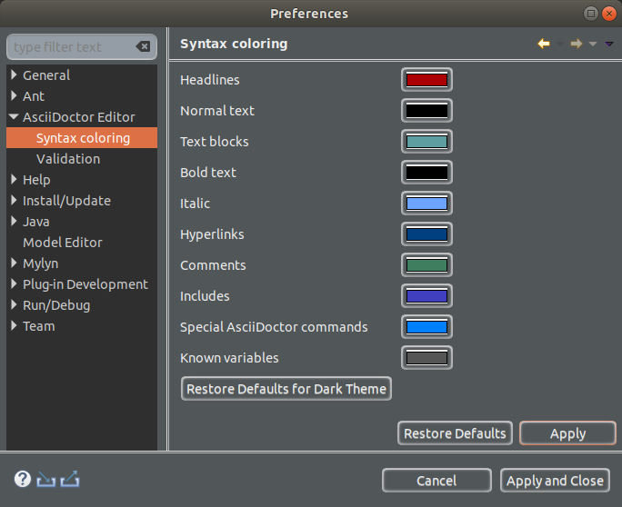Select the Model Editor page
This screenshot has height=507, width=622.
pyautogui.click(x=63, y=243)
